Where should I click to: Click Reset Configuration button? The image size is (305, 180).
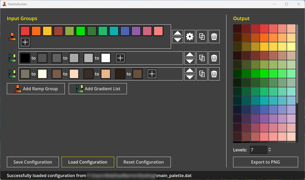144,162
